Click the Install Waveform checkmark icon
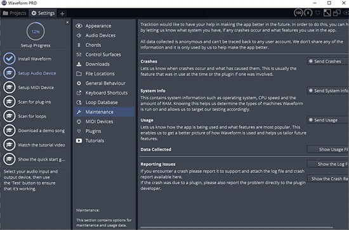Viewport: 349px width, 230px height. (x=10, y=59)
